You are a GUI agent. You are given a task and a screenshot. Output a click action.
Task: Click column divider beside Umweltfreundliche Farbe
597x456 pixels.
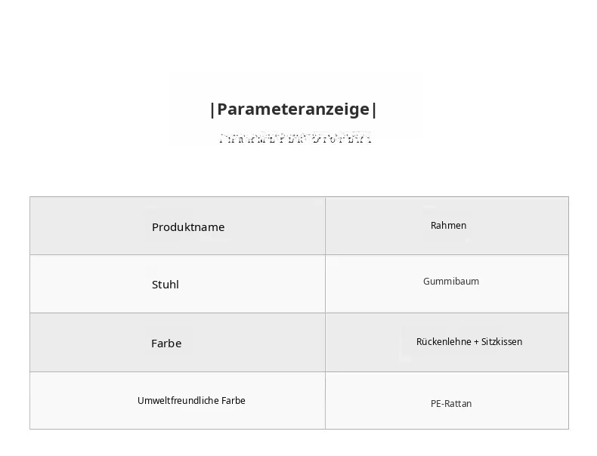325,400
